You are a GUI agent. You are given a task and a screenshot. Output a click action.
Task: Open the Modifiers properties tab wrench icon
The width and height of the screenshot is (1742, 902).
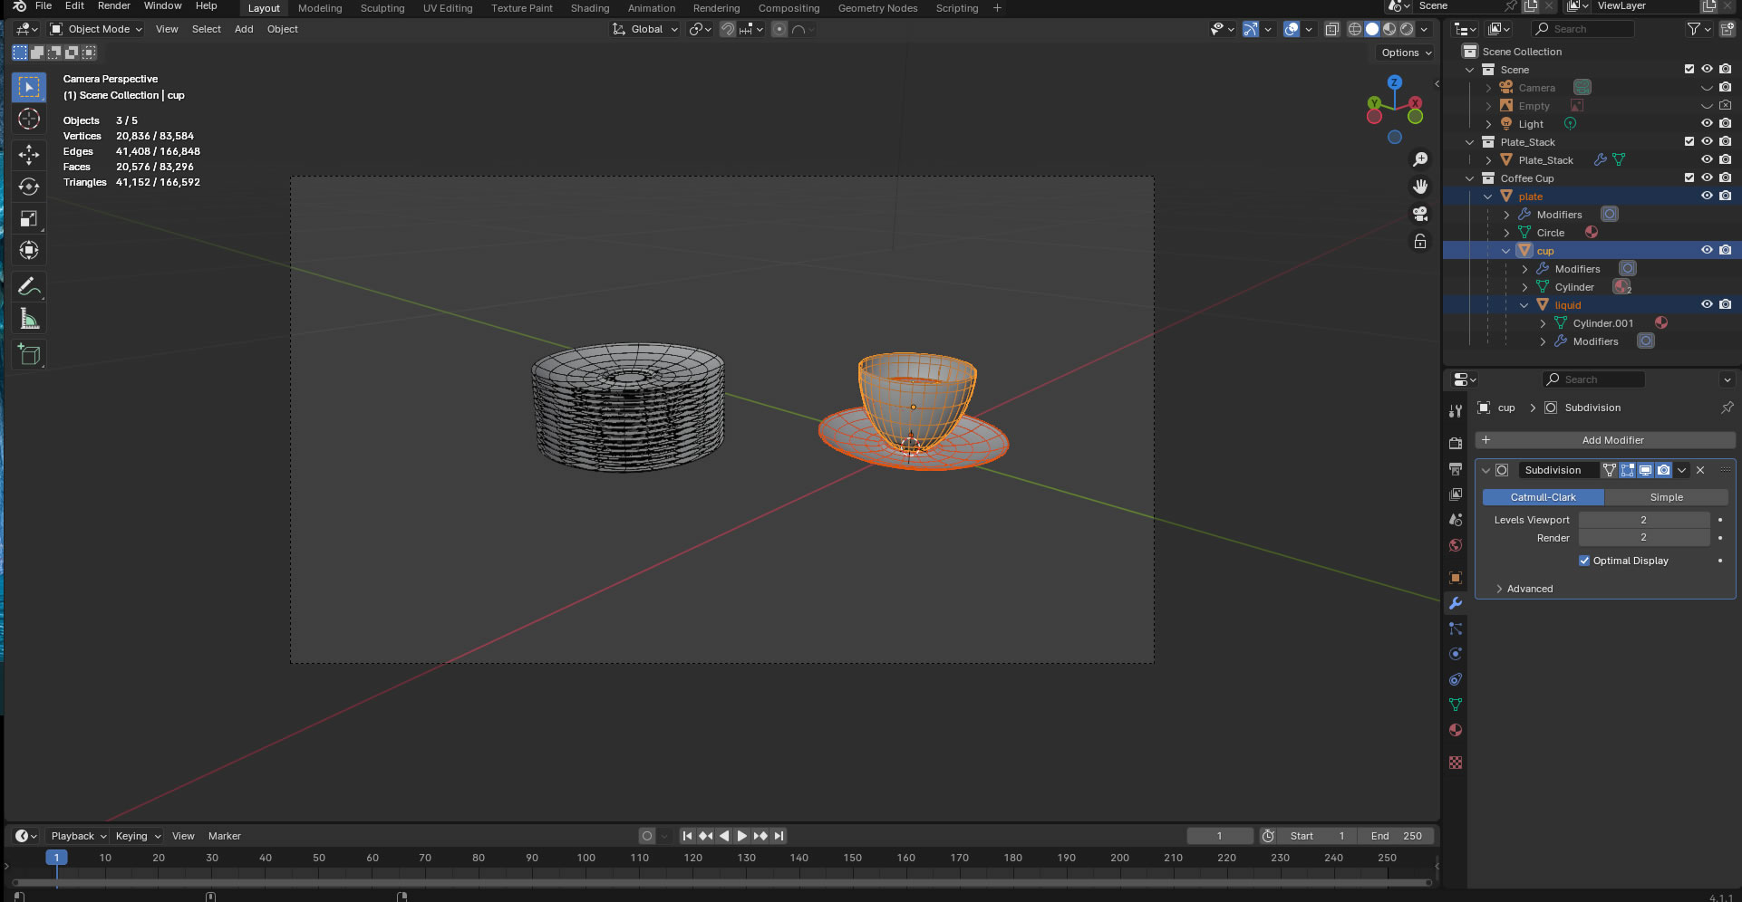tap(1456, 603)
